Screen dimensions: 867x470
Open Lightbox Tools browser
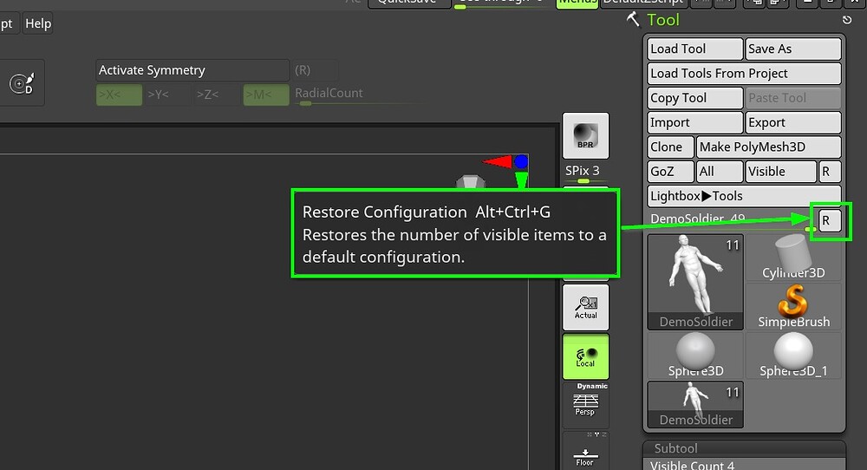(744, 196)
